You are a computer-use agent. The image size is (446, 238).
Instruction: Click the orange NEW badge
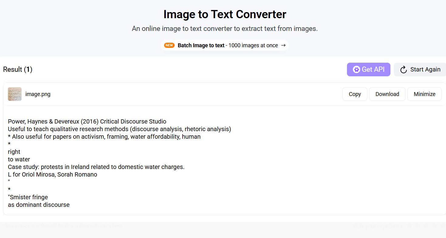pos(169,45)
